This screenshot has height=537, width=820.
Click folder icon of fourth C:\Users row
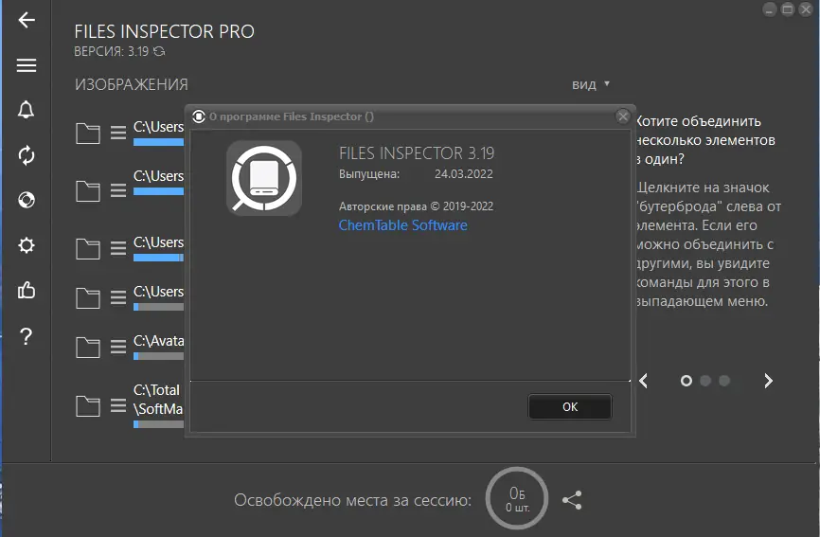(x=88, y=298)
